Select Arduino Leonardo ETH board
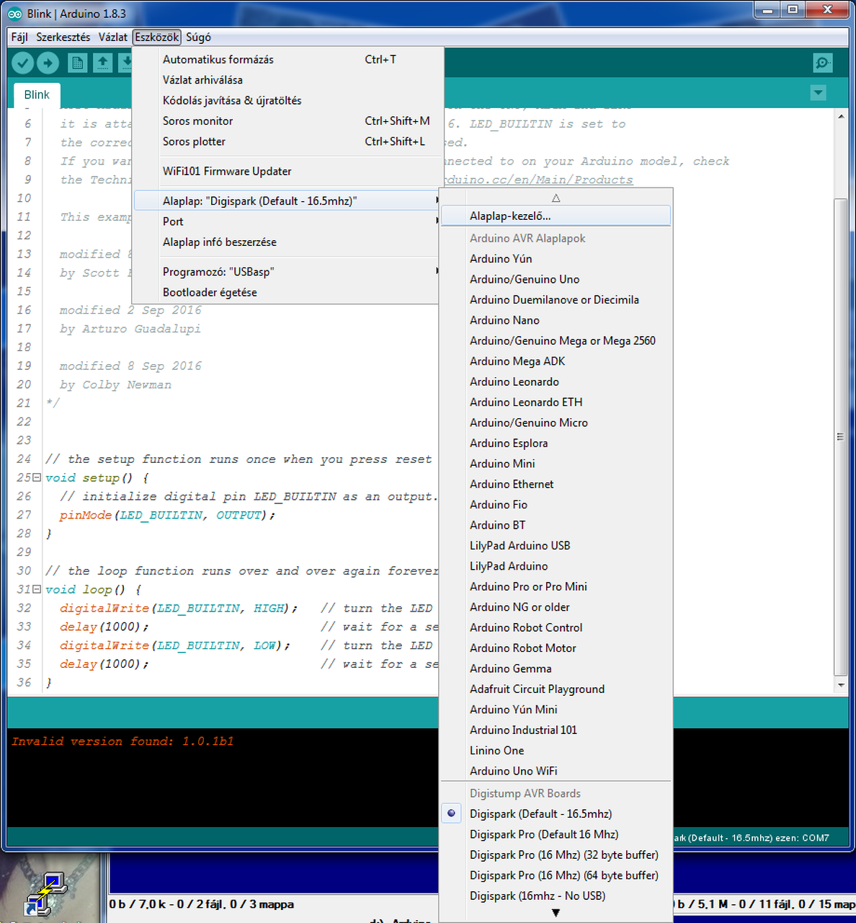856x923 pixels. click(x=555, y=402)
